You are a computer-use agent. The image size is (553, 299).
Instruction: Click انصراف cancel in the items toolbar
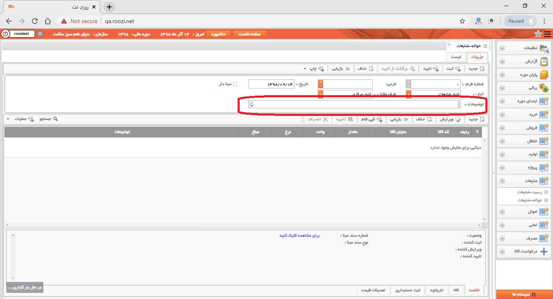(317, 120)
